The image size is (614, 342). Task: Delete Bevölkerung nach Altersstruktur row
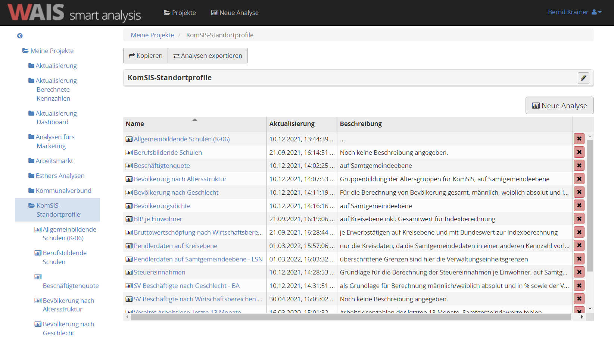[x=579, y=179]
